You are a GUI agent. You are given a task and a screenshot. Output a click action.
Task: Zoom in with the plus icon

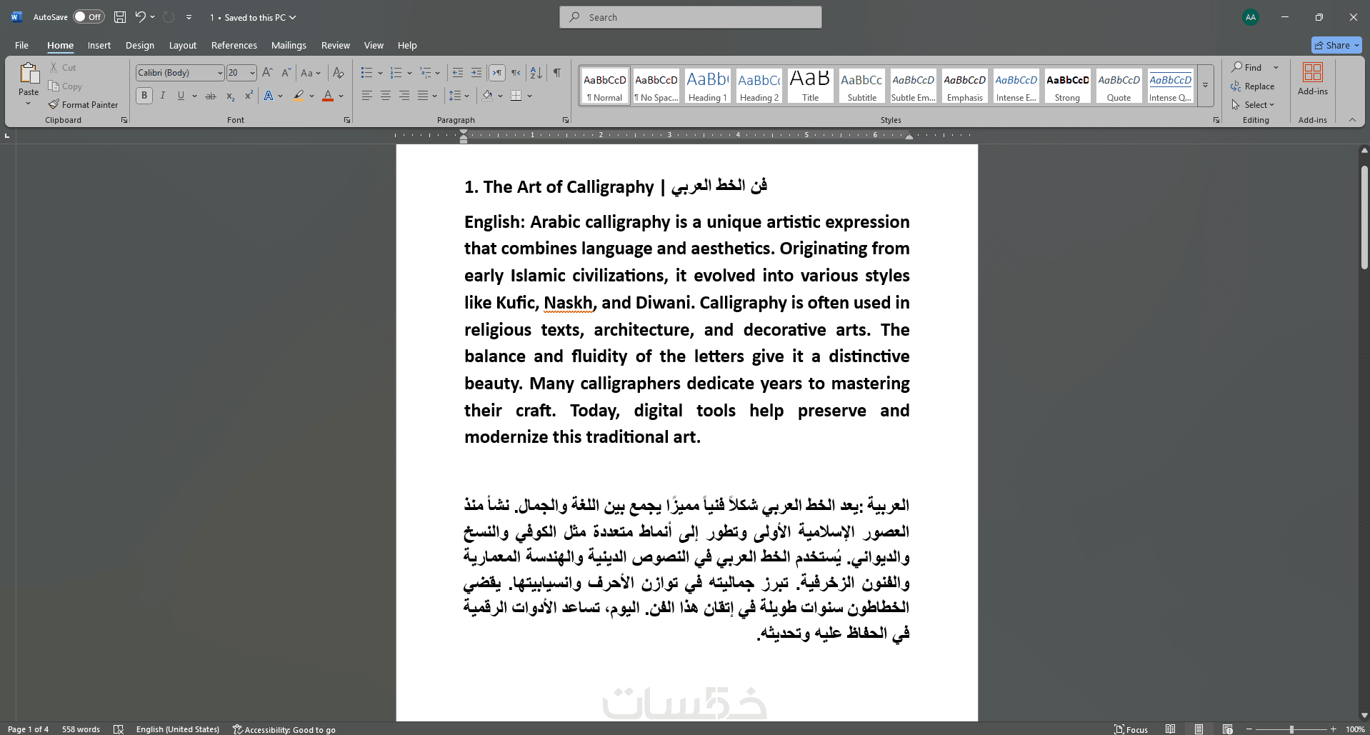click(x=1333, y=729)
